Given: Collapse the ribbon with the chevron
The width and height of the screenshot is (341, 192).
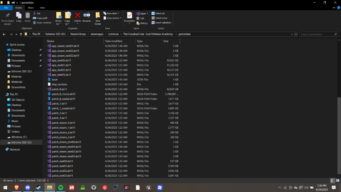Looking at the screenshot, I should pos(334,8).
